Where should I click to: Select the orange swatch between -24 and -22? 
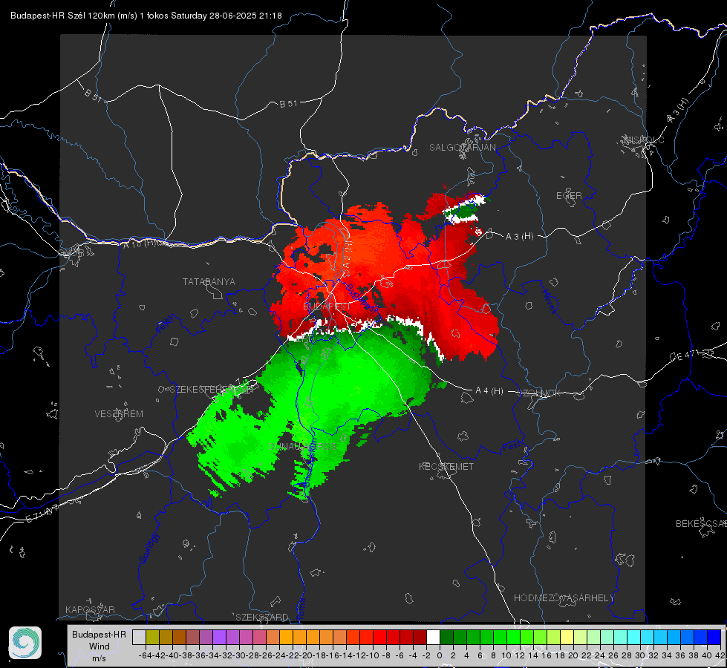286,637
